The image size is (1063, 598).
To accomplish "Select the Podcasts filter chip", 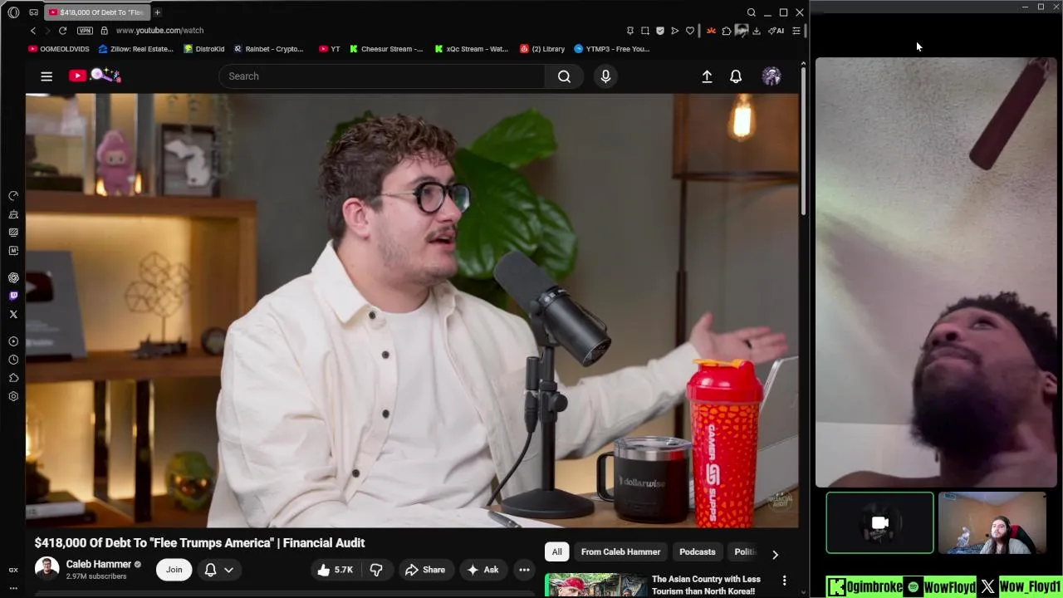I will pyautogui.click(x=697, y=551).
